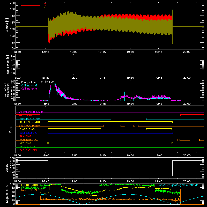Click the 3.0 tick on modulation axis
Screen dimensions: 207x207
click(13, 81)
